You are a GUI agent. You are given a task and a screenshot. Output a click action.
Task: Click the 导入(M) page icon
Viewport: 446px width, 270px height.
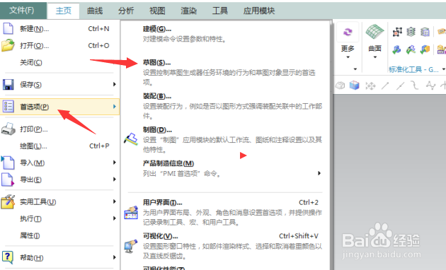click(x=8, y=163)
